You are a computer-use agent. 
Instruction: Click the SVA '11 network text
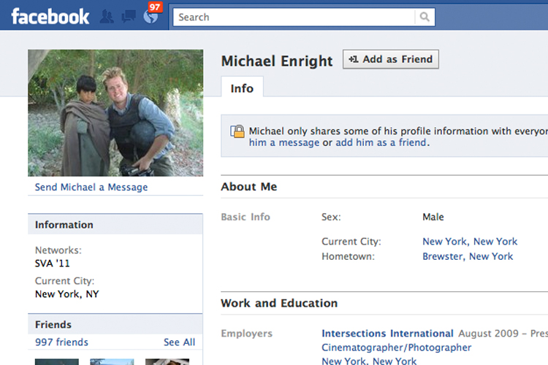pyautogui.click(x=53, y=264)
